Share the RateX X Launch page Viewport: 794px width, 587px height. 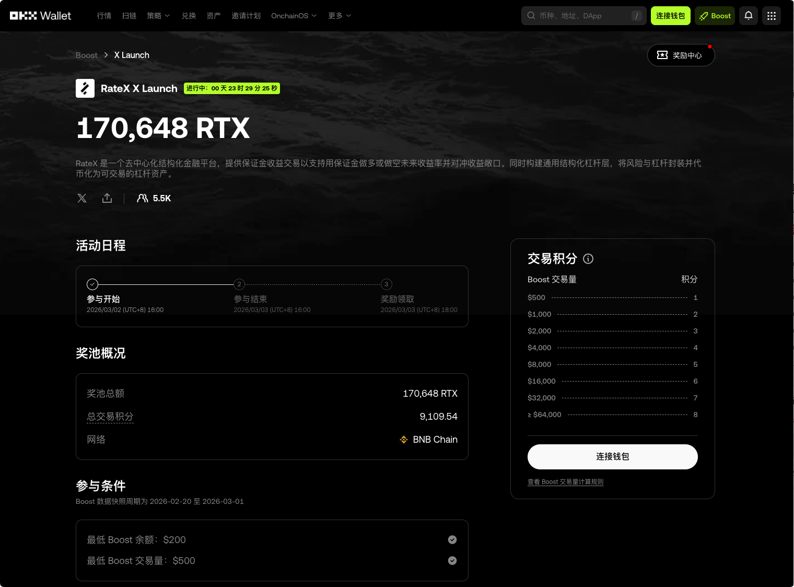pyautogui.click(x=107, y=198)
